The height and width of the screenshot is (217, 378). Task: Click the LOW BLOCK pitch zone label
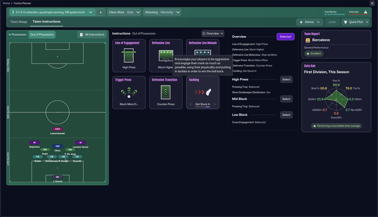pyautogui.click(x=8, y=159)
